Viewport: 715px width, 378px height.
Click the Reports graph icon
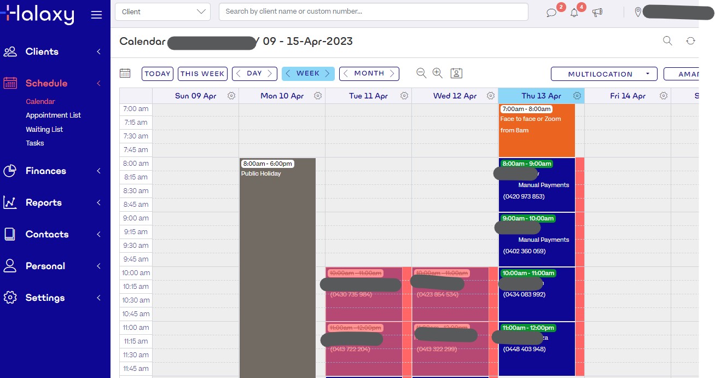point(10,202)
